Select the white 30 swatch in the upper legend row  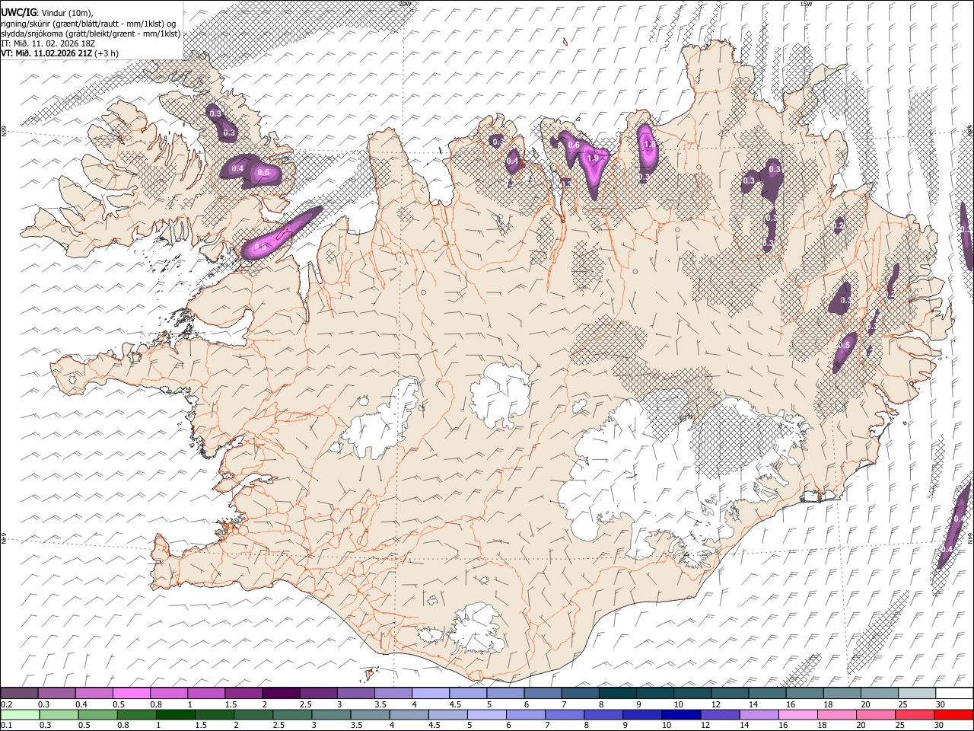[x=953, y=694]
